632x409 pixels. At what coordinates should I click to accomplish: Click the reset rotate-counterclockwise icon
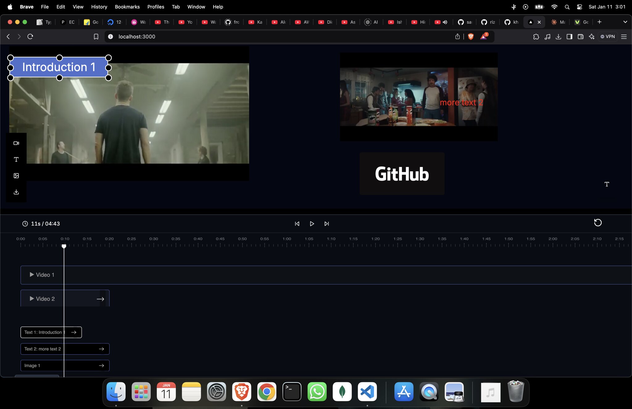[x=598, y=223]
